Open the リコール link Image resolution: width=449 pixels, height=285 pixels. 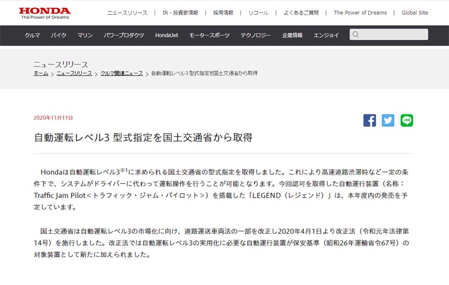[x=258, y=13]
